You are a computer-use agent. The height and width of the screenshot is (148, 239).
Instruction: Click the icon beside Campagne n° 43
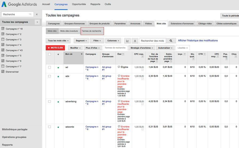tap(3, 50)
